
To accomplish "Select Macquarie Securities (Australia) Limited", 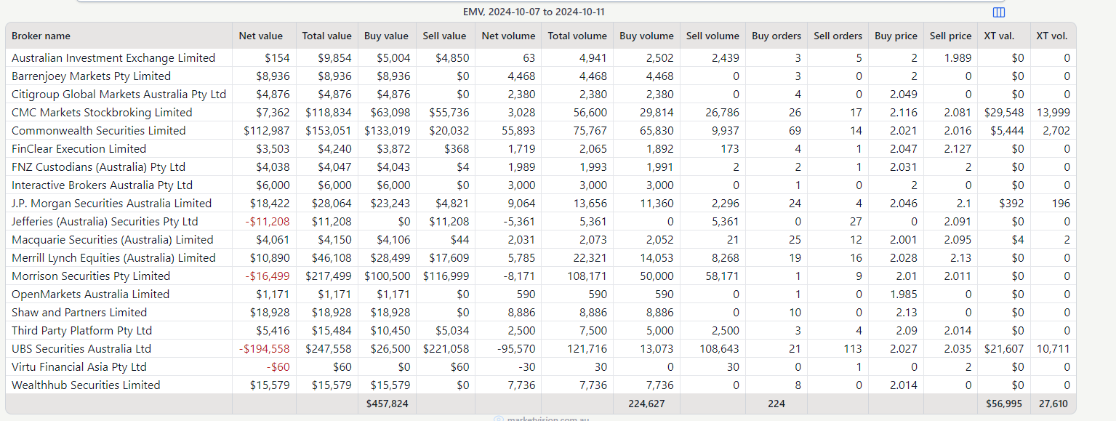I will coord(113,240).
